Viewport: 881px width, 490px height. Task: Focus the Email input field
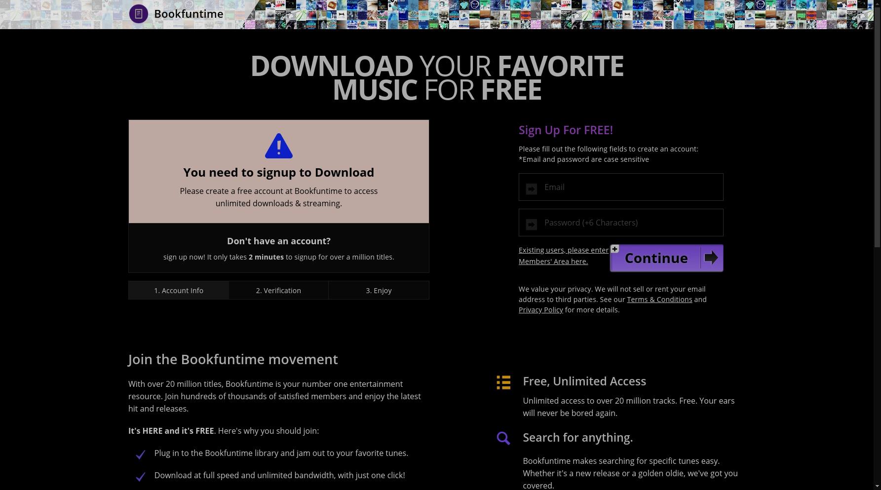pos(621,187)
